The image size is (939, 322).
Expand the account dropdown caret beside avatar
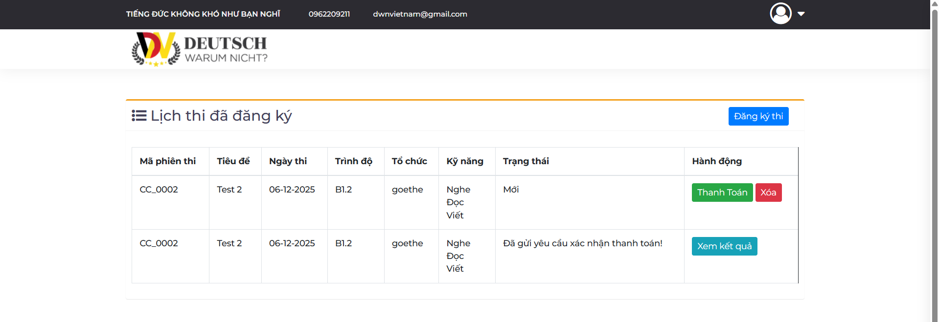(x=801, y=14)
